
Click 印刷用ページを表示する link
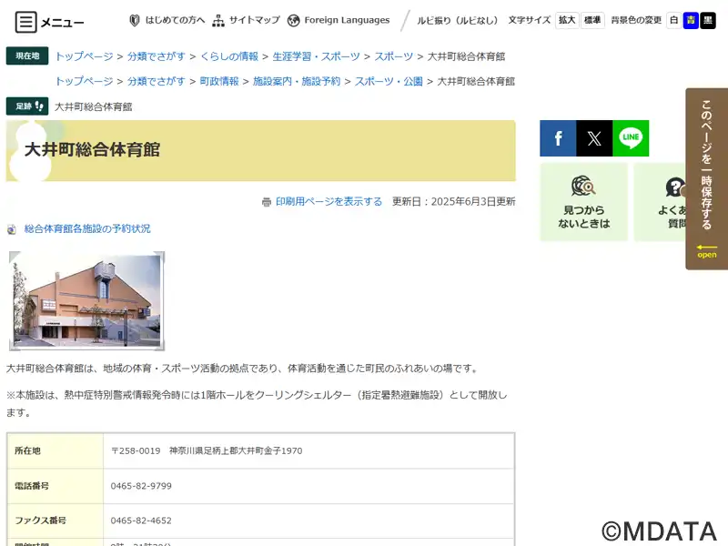point(329,201)
